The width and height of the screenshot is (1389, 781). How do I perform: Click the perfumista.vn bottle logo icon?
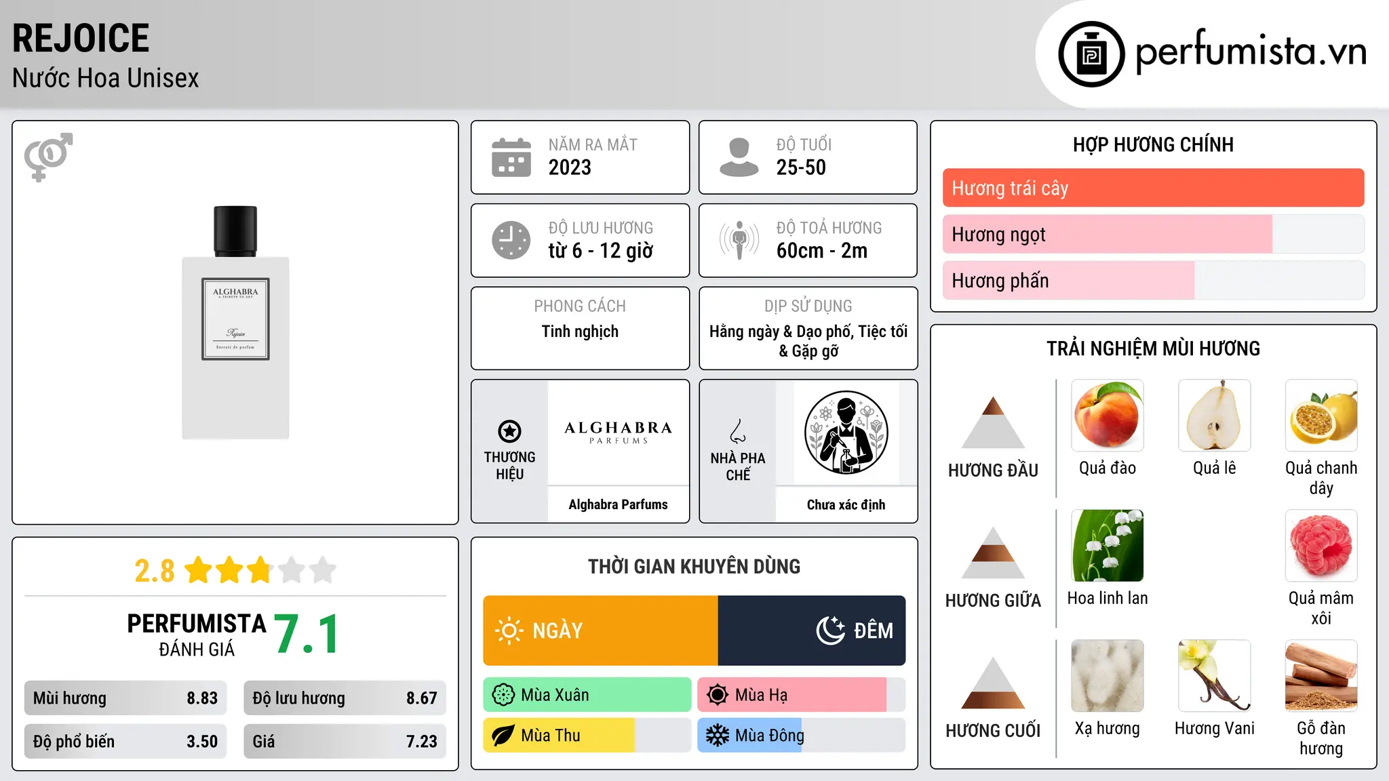[1091, 54]
